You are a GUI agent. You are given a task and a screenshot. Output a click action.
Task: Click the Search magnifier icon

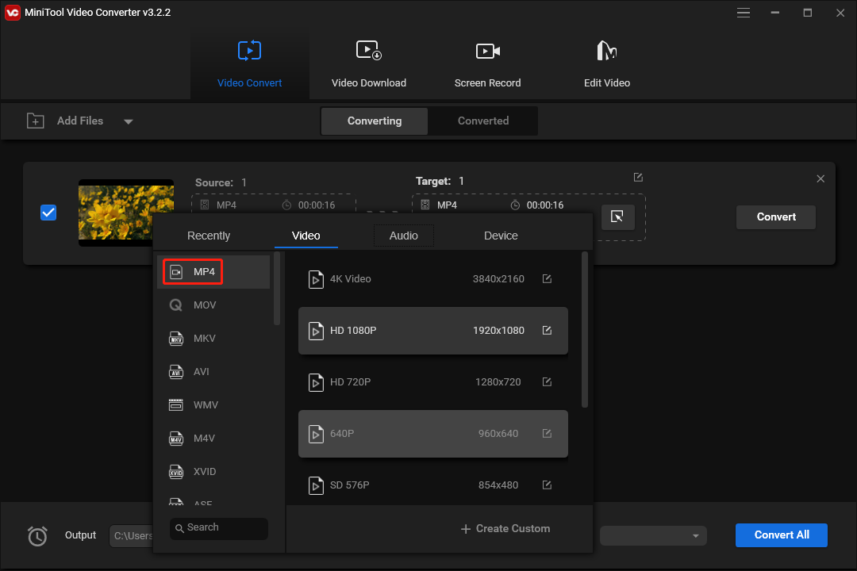pyautogui.click(x=179, y=528)
